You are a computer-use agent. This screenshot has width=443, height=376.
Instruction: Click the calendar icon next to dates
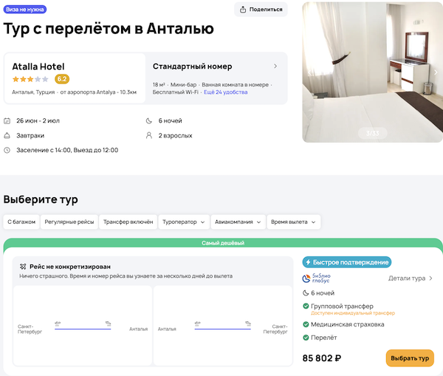tap(7, 120)
